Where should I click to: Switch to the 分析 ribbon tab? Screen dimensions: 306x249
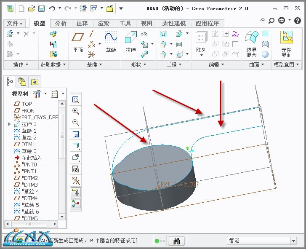pyautogui.click(x=61, y=24)
